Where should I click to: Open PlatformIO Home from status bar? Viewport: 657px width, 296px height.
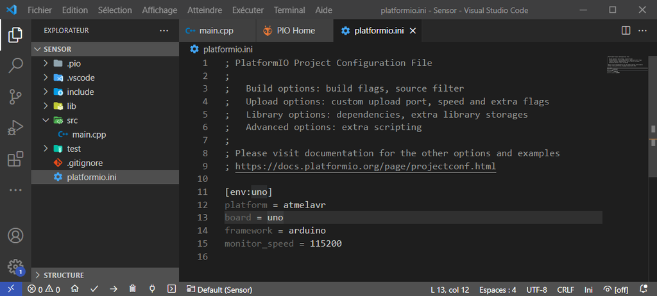click(74, 289)
